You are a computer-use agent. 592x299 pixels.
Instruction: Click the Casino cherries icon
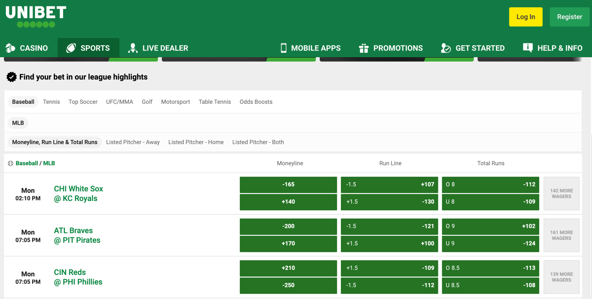(11, 48)
